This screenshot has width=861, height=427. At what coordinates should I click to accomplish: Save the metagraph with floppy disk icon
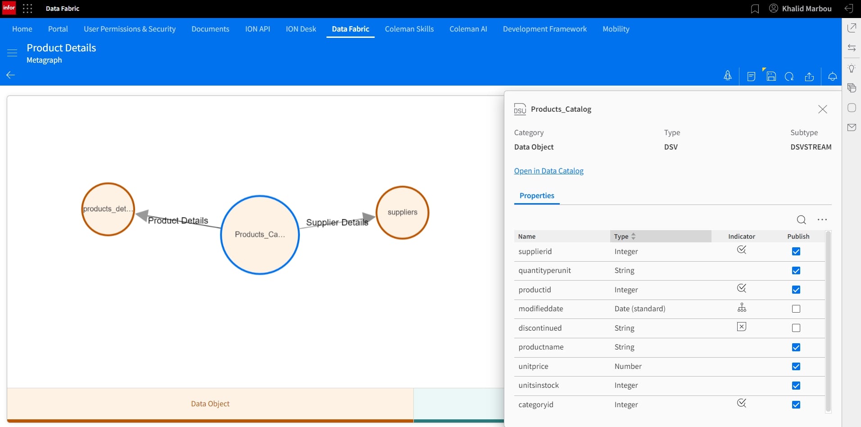coord(771,76)
